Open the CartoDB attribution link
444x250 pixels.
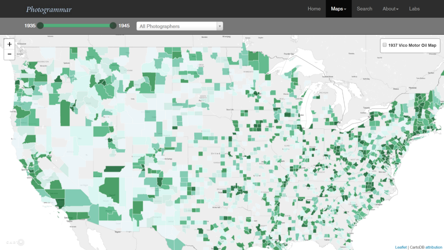pyautogui.click(x=434, y=247)
